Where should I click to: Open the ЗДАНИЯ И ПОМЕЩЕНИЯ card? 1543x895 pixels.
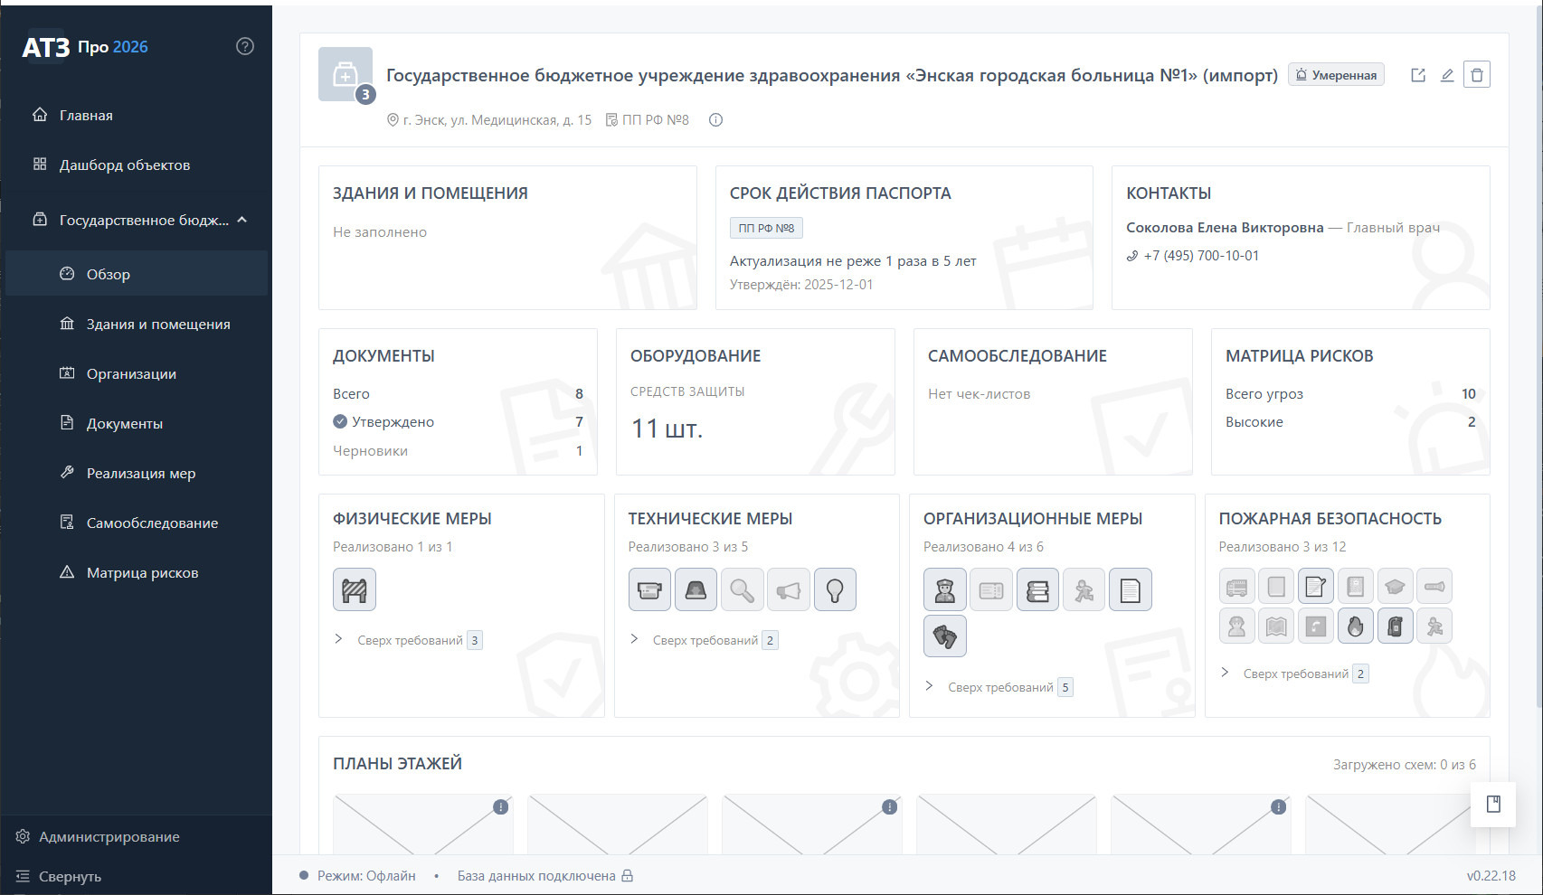point(507,238)
